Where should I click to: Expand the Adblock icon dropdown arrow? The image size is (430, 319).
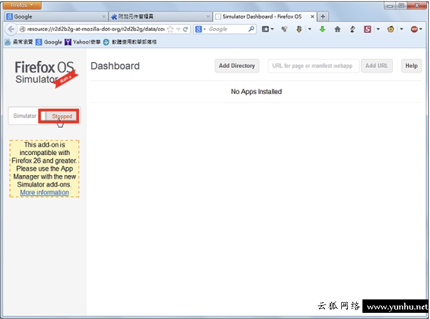(x=421, y=29)
